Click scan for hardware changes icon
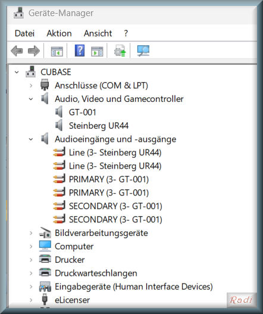This screenshot has width=263, height=314. tap(143, 51)
